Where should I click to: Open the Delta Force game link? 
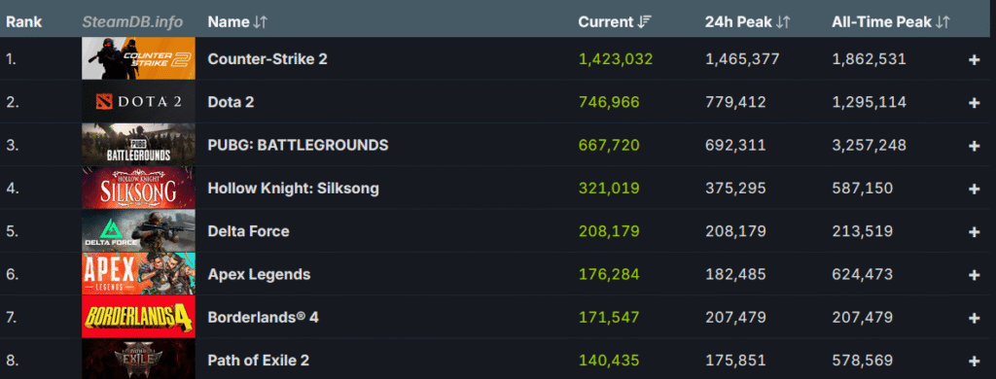pyautogui.click(x=248, y=231)
